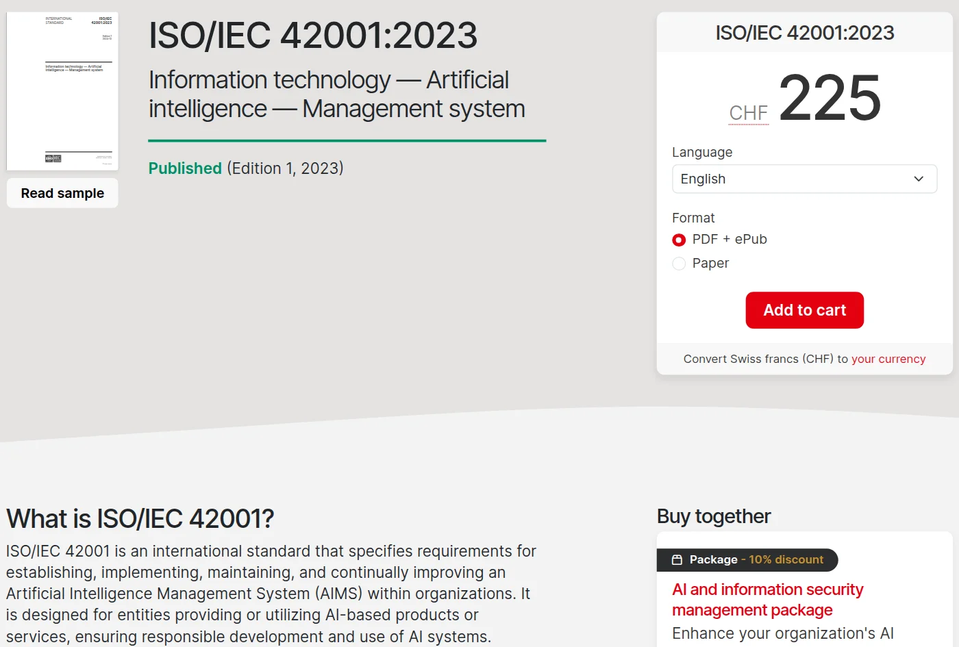Click the package box icon in discount badge
959x647 pixels.
(x=677, y=560)
